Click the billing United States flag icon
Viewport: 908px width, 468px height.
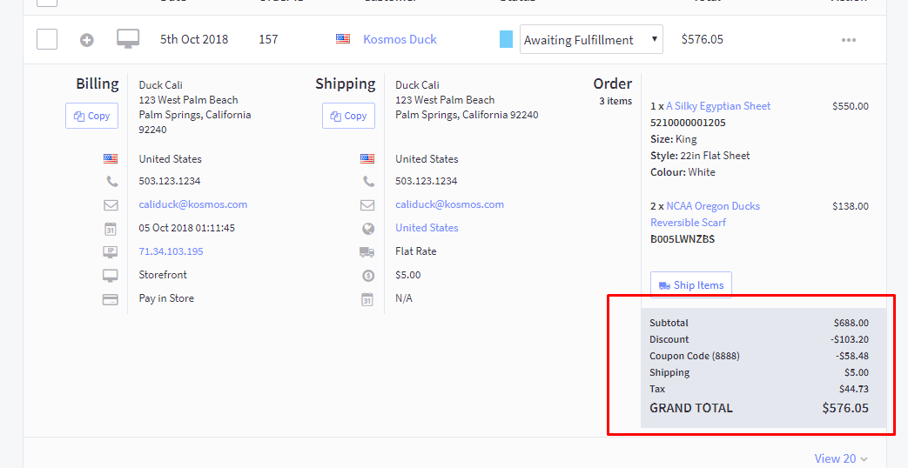pyautogui.click(x=110, y=159)
